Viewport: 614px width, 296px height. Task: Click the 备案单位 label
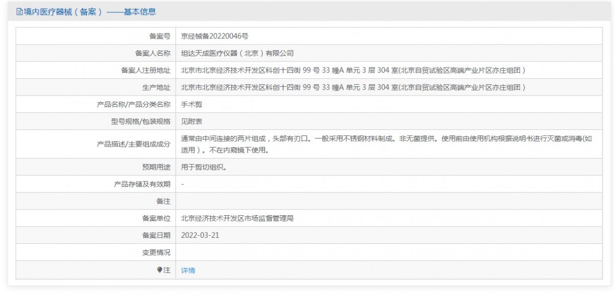(x=156, y=218)
